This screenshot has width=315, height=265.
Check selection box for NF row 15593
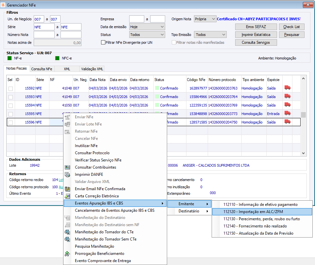point(11,97)
